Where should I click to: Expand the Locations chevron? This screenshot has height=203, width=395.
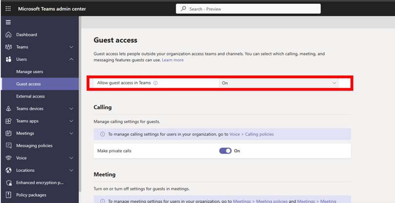[x=71, y=170]
